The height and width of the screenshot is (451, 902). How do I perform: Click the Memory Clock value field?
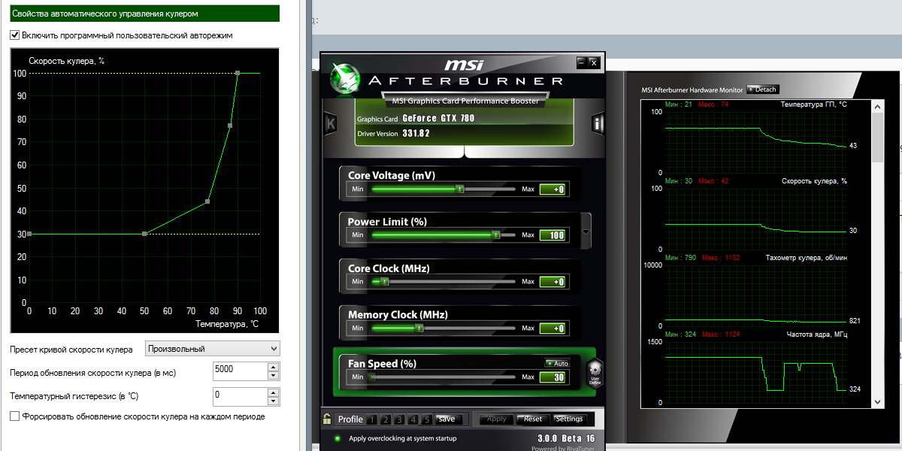click(x=553, y=329)
